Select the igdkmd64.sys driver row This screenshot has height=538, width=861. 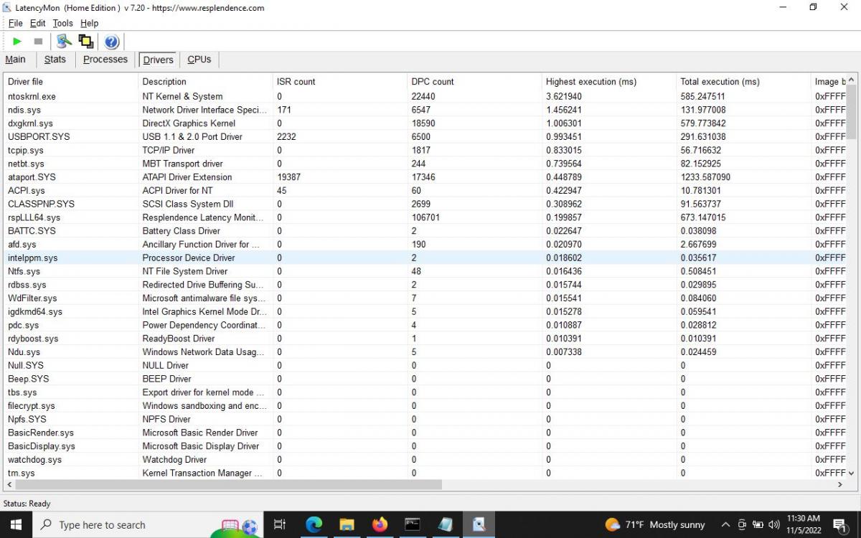(425, 311)
